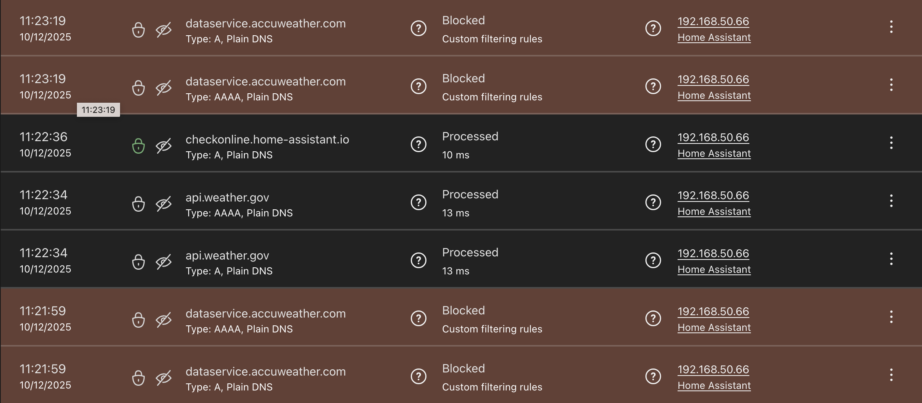Click question icon beside 11:23:19 Type A accuweather request
The height and width of the screenshot is (403, 922).
(x=418, y=28)
